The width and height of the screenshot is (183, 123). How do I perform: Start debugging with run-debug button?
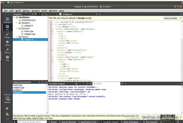(7, 114)
